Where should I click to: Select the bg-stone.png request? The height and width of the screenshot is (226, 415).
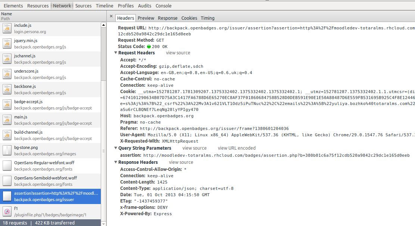50,151
